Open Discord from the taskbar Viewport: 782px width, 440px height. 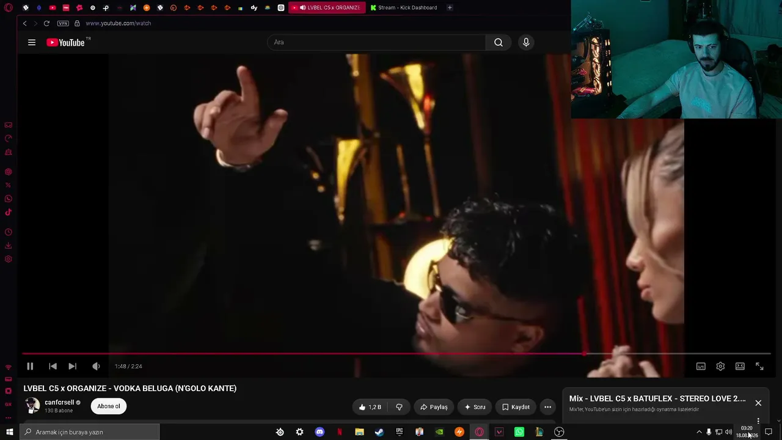[320, 432]
